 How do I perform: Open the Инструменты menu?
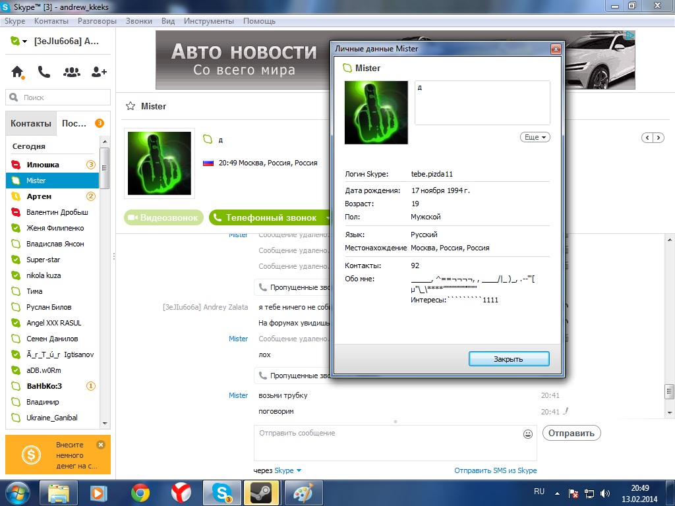point(209,20)
